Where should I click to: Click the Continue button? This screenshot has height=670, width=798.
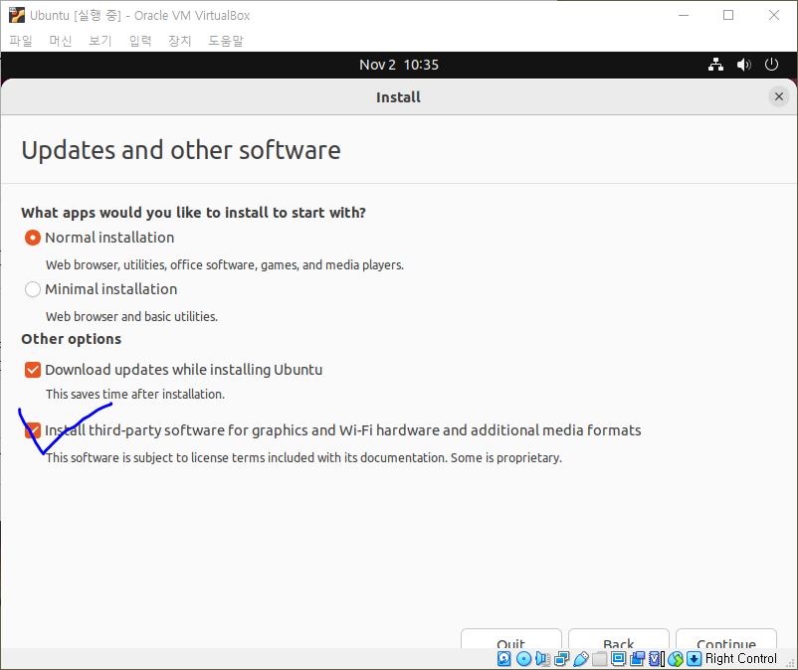pos(726,638)
